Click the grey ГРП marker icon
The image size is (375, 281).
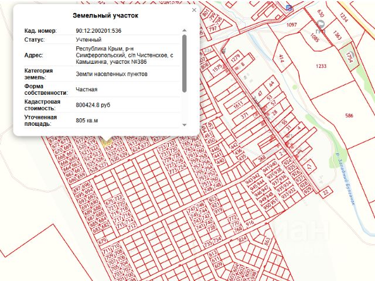[321, 24]
